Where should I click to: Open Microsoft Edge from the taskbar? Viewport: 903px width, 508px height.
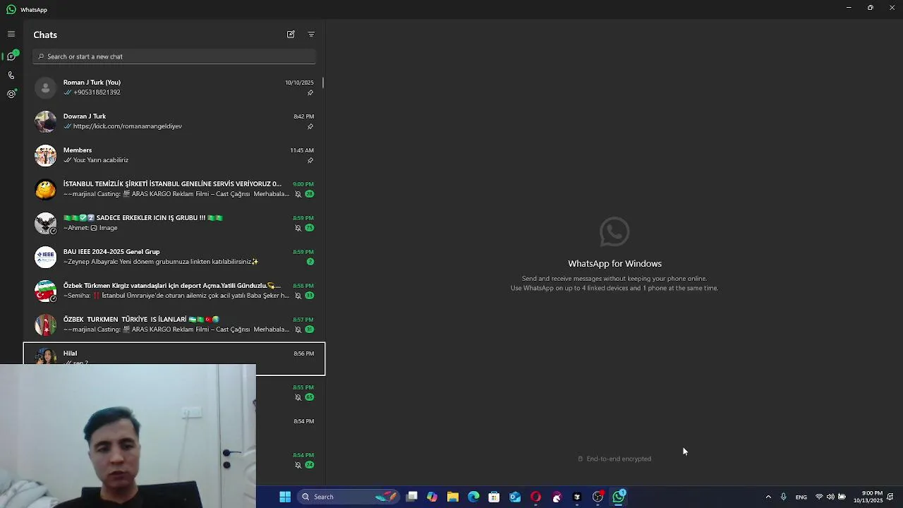click(x=473, y=497)
